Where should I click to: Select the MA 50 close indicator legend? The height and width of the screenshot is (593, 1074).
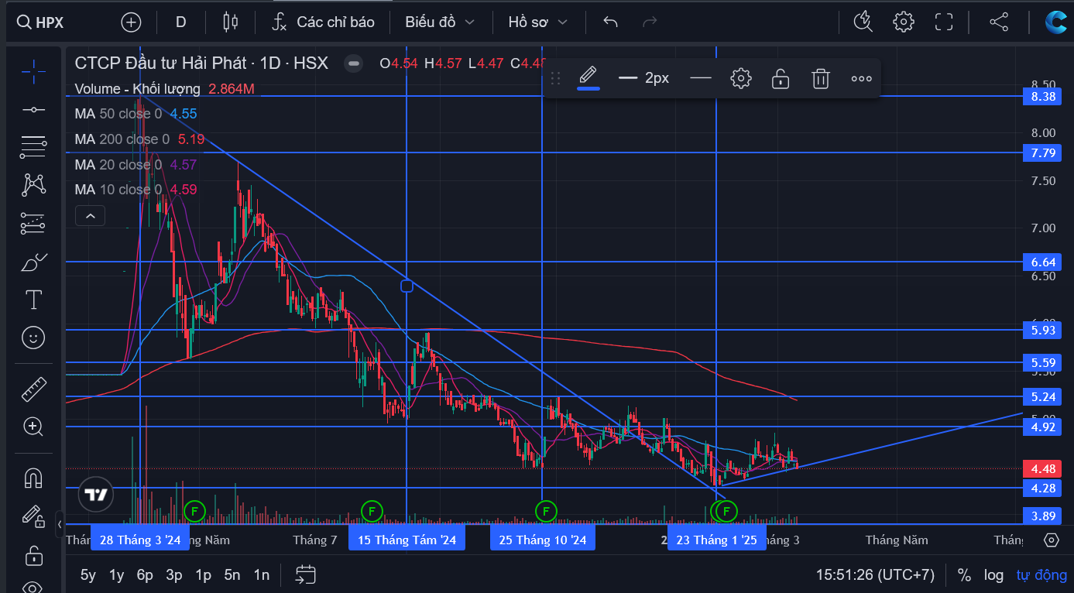[118, 114]
